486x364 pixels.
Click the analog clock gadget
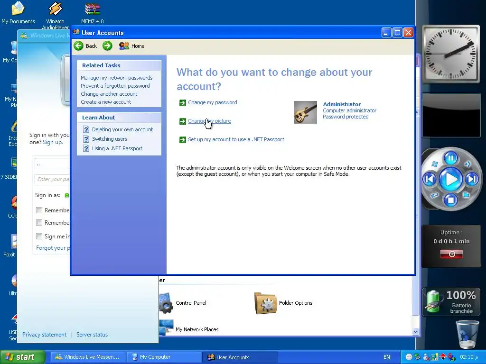pos(451,54)
